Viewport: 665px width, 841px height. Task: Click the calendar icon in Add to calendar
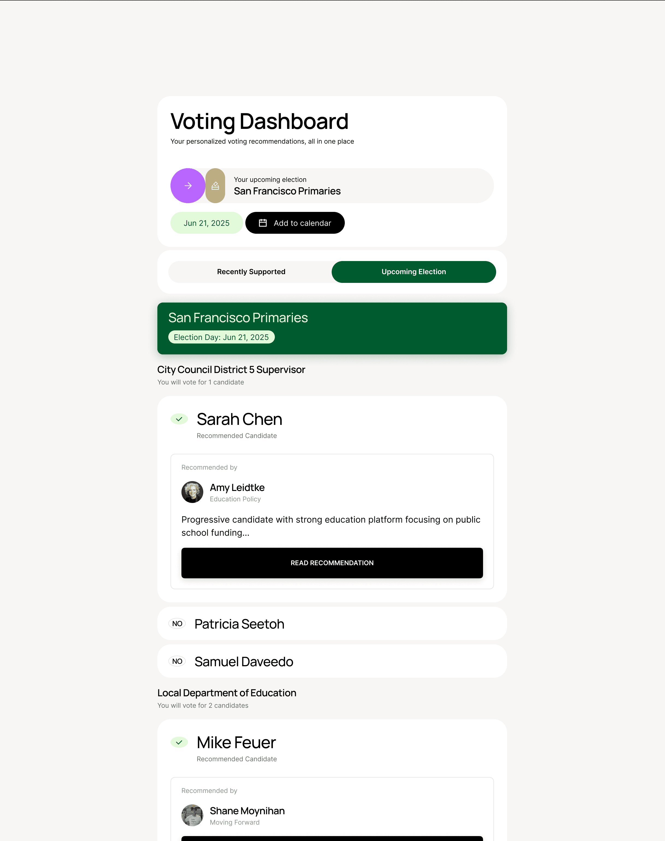[263, 223]
